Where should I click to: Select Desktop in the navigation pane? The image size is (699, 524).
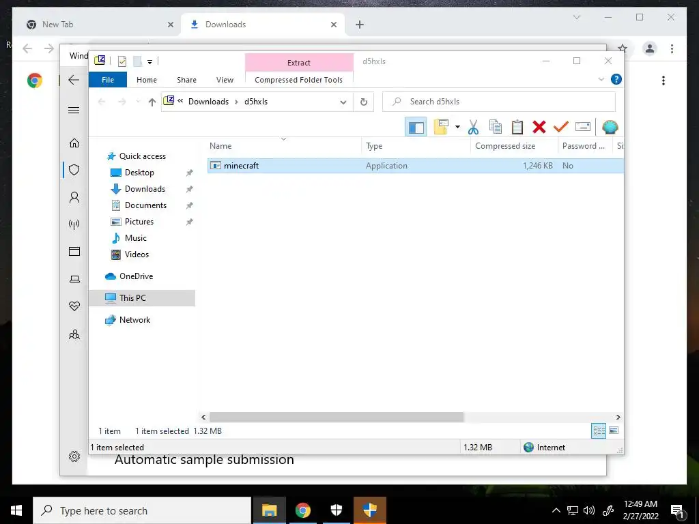(139, 173)
